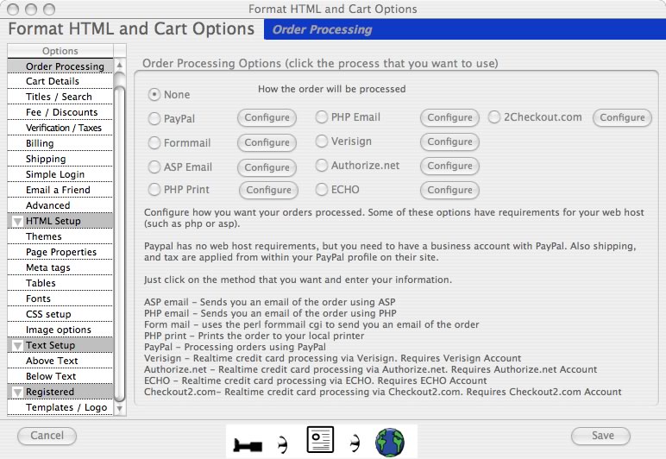The image size is (666, 459).
Task: Collapse the Text Setup section triangle
Action: click(17, 346)
